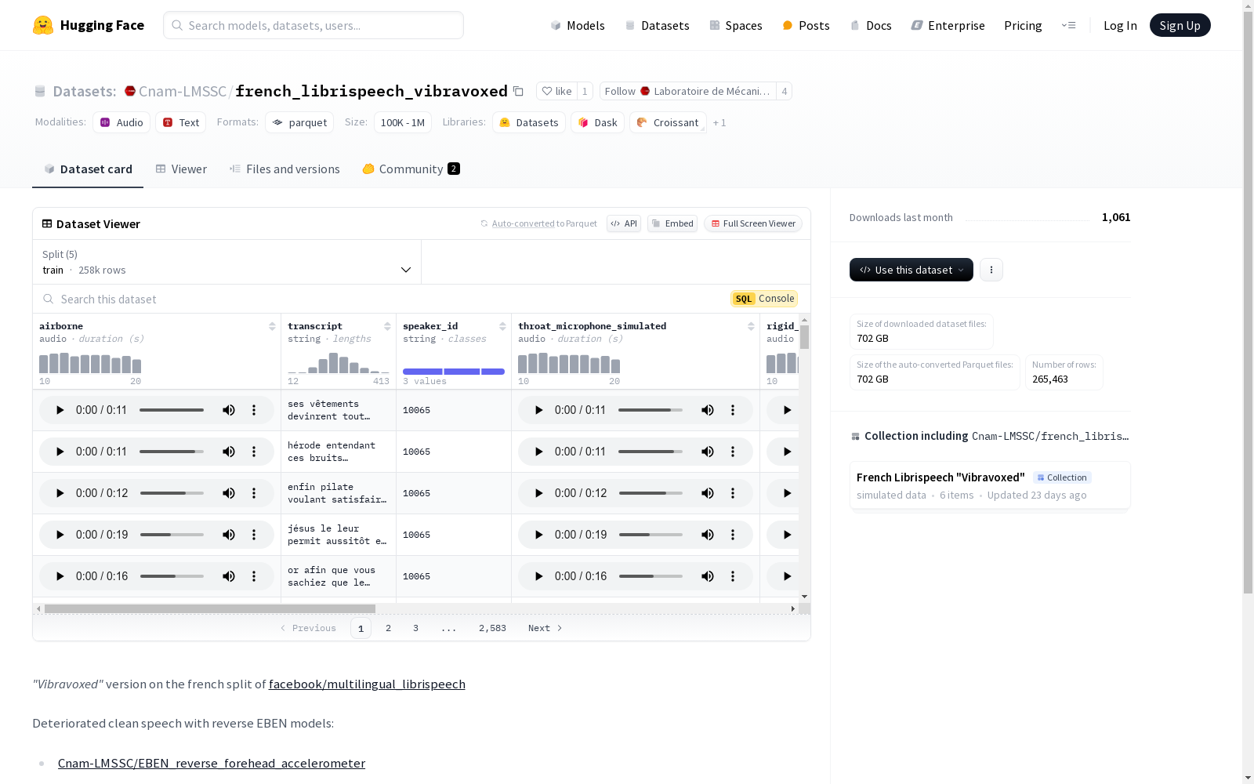Mute airborne audio in 'hérode entendant' row
The image size is (1254, 784).
tap(229, 452)
